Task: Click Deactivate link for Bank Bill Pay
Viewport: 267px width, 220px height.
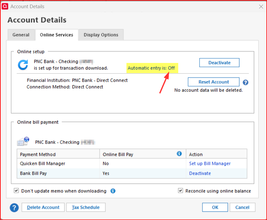Action: pos(200,173)
